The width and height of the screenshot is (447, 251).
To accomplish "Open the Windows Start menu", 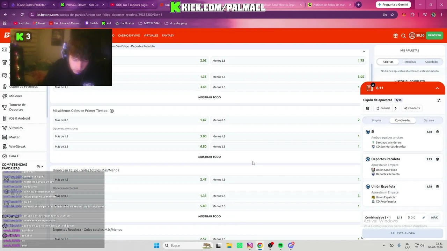I will (156, 245).
